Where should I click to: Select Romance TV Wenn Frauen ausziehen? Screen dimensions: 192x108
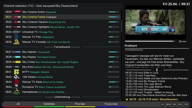tap(62, 87)
